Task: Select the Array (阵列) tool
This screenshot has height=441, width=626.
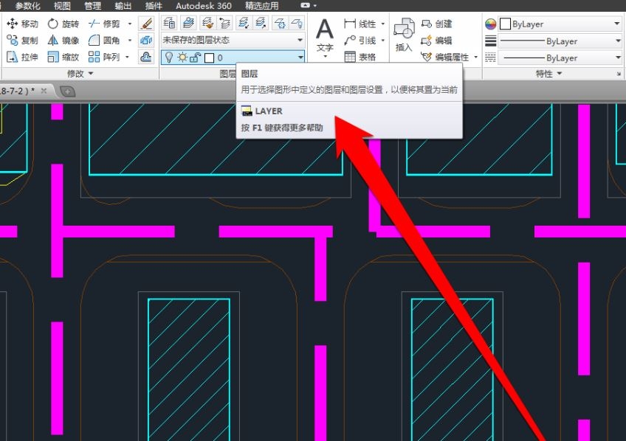Action: click(104, 57)
